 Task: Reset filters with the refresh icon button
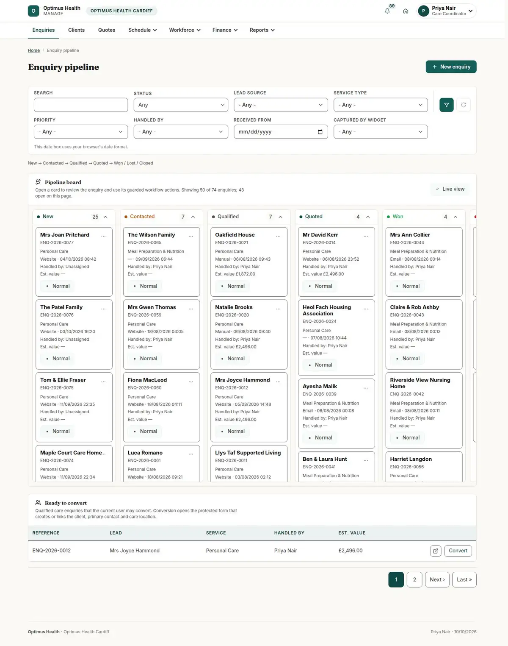[464, 105]
